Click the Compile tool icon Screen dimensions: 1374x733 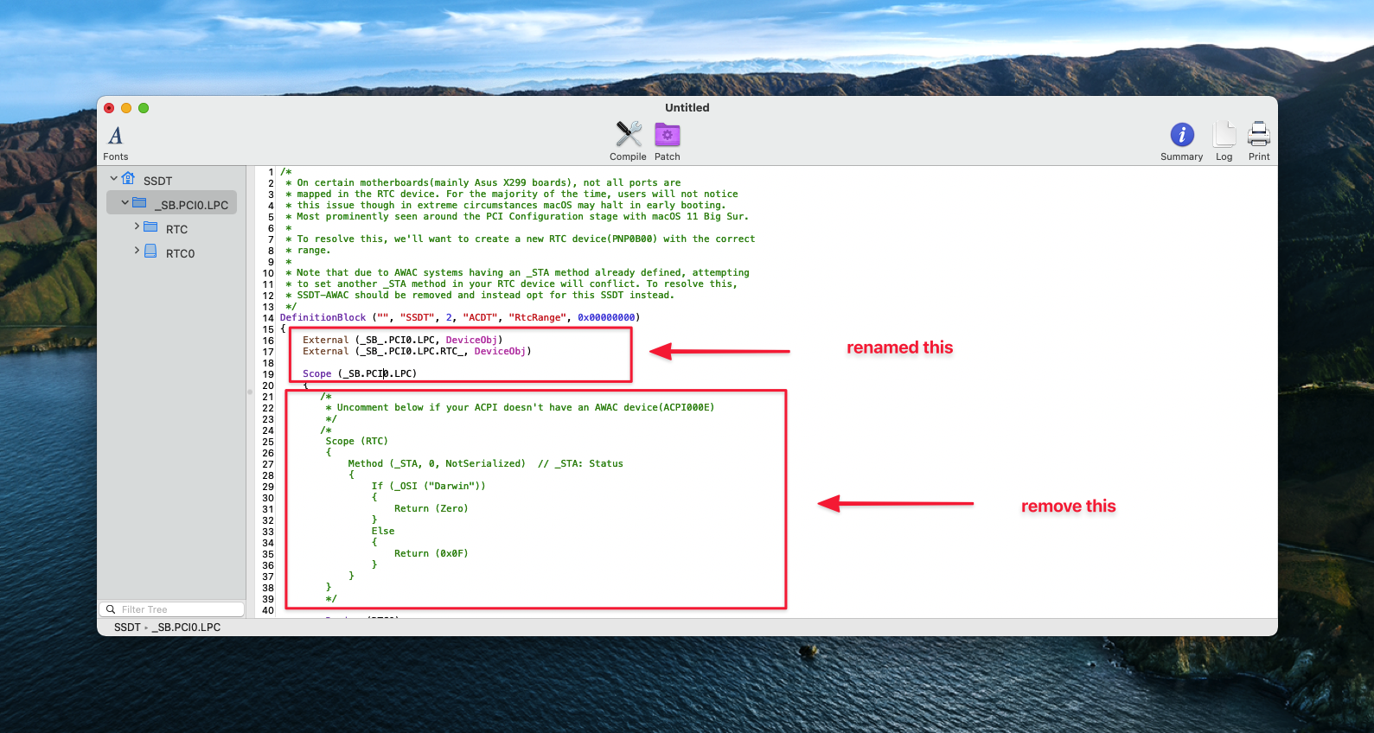pos(628,135)
